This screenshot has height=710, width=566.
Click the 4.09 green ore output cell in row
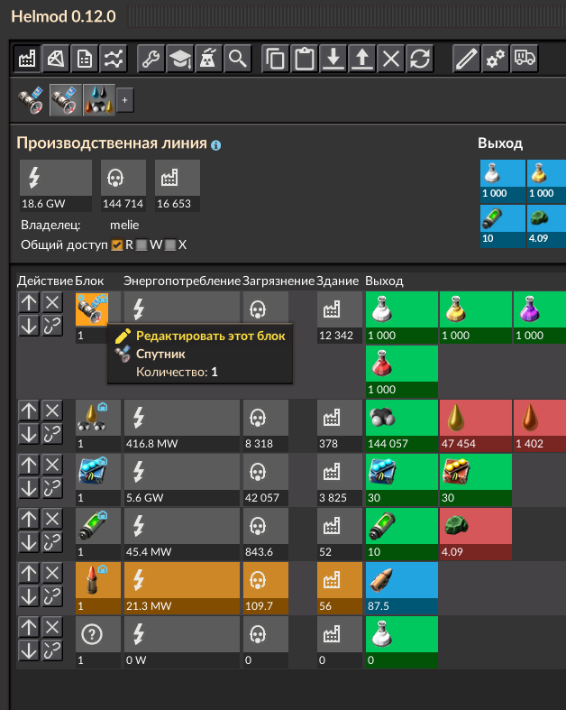pos(476,534)
